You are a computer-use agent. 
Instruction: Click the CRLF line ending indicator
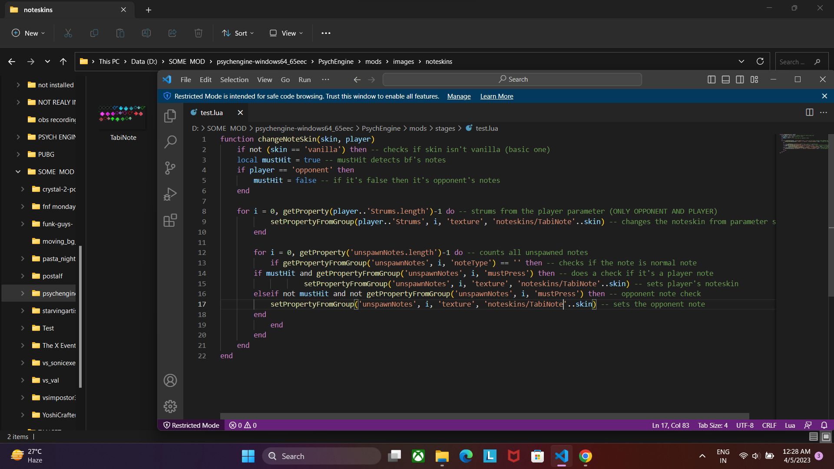(769, 425)
